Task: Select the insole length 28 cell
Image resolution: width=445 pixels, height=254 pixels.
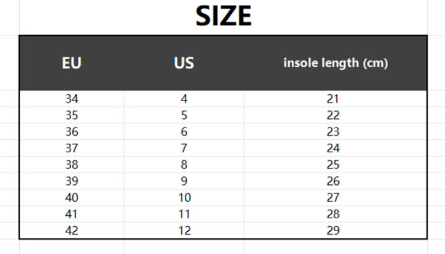Action: pos(336,214)
